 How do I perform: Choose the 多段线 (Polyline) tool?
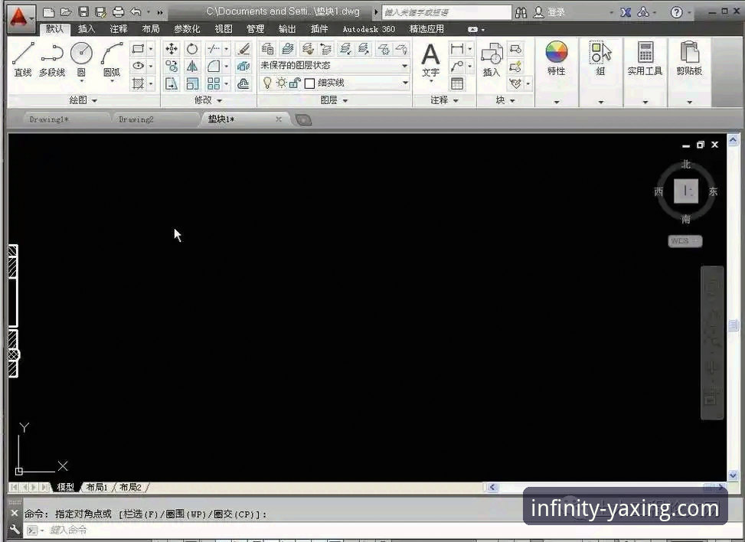52,58
